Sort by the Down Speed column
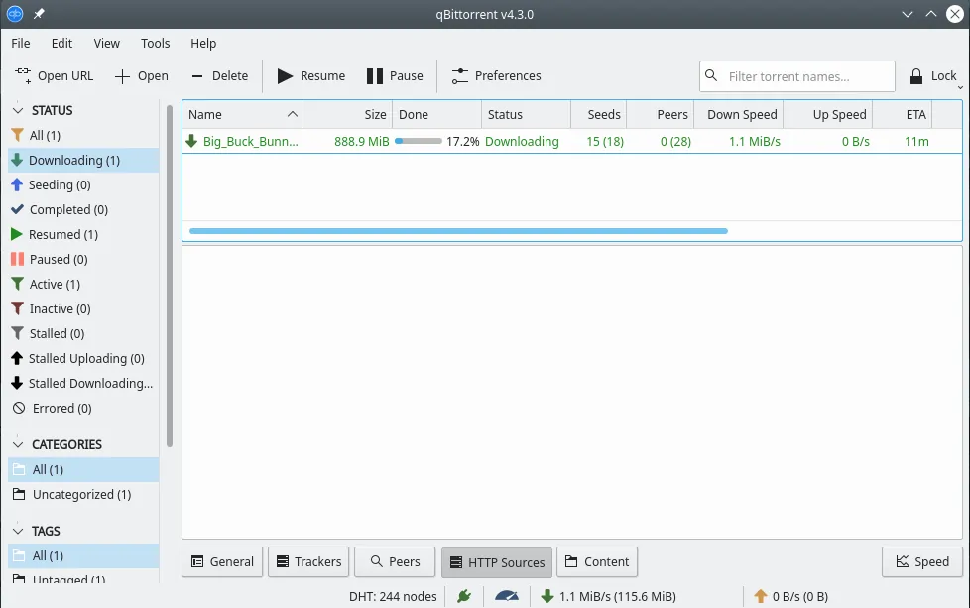Image resolution: width=970 pixels, height=608 pixels. click(739, 114)
